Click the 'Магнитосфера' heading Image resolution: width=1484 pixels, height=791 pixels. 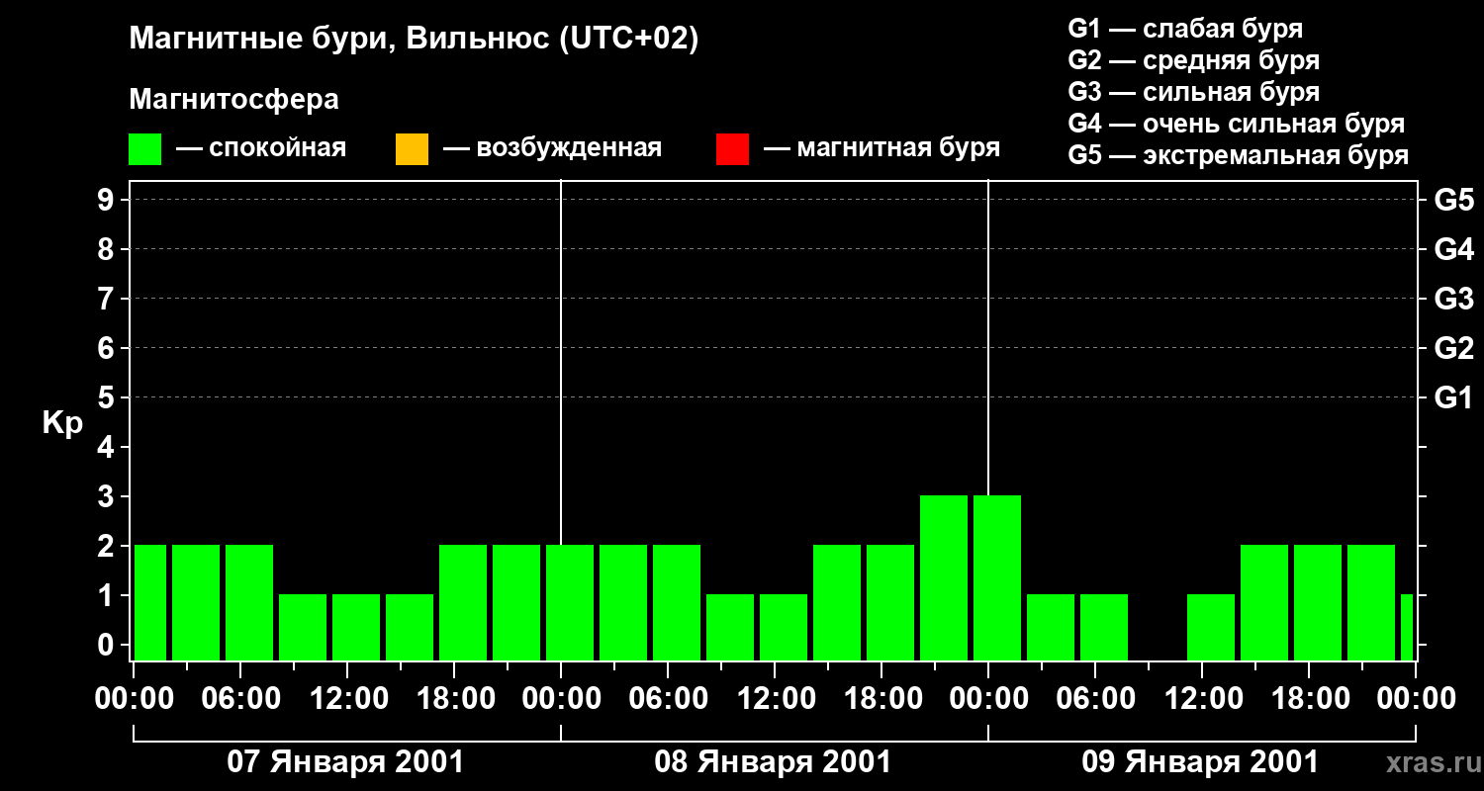(234, 100)
